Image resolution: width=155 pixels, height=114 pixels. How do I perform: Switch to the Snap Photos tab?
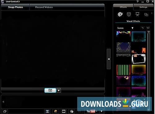click(15, 7)
